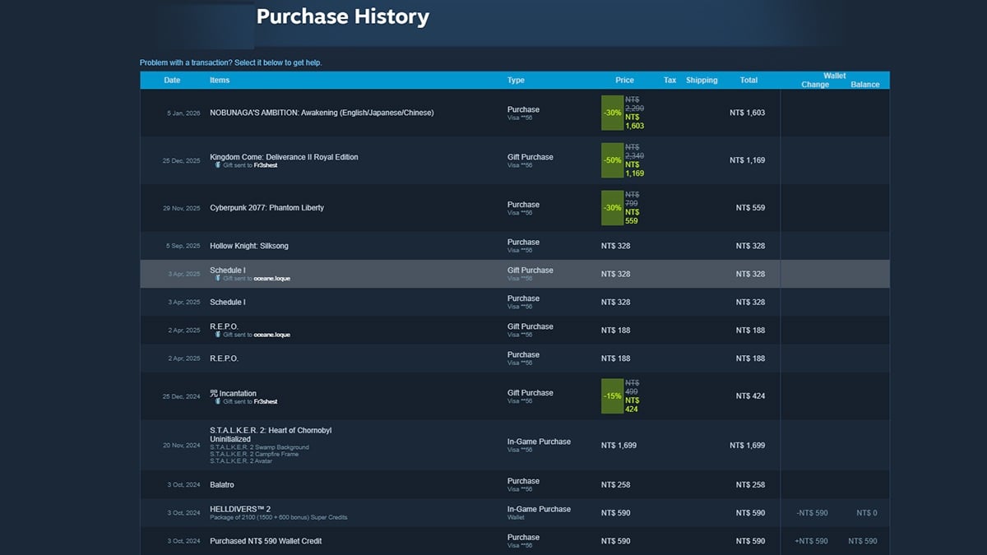
Task: Click the Tax column header
Action: pos(670,81)
